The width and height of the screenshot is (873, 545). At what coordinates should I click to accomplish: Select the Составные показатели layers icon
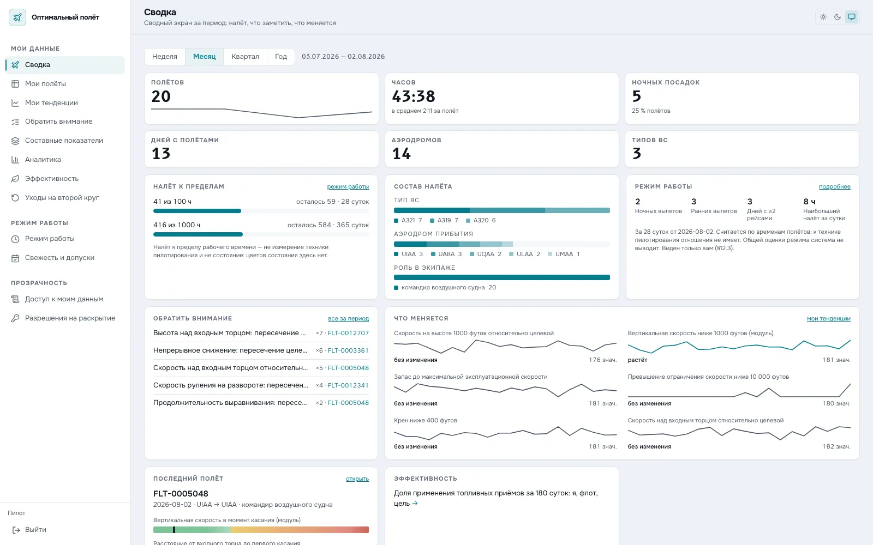15,141
